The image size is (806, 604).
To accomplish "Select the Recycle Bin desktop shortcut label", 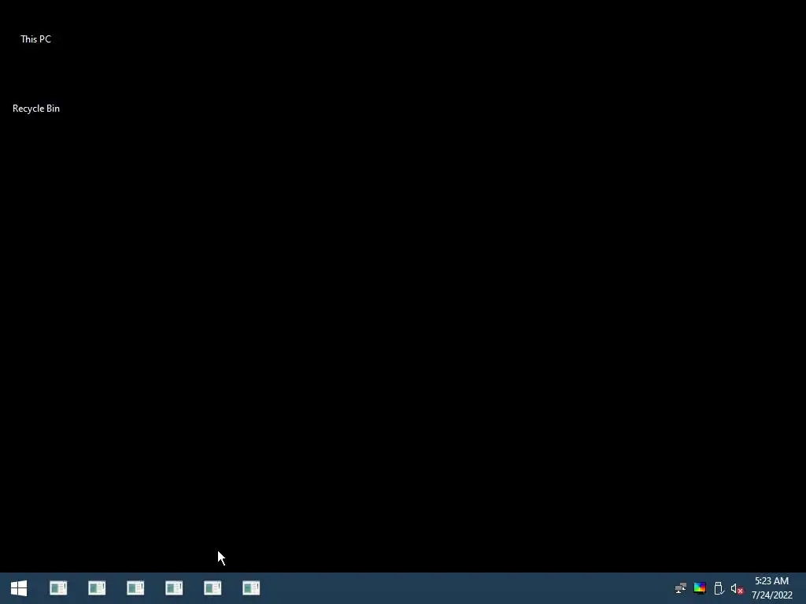I will tap(36, 109).
